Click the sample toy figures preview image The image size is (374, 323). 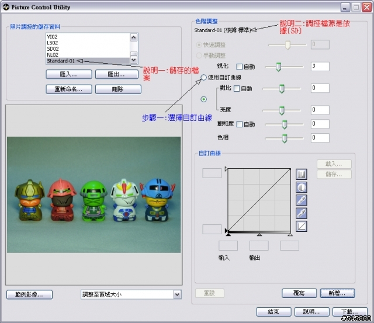point(93,195)
